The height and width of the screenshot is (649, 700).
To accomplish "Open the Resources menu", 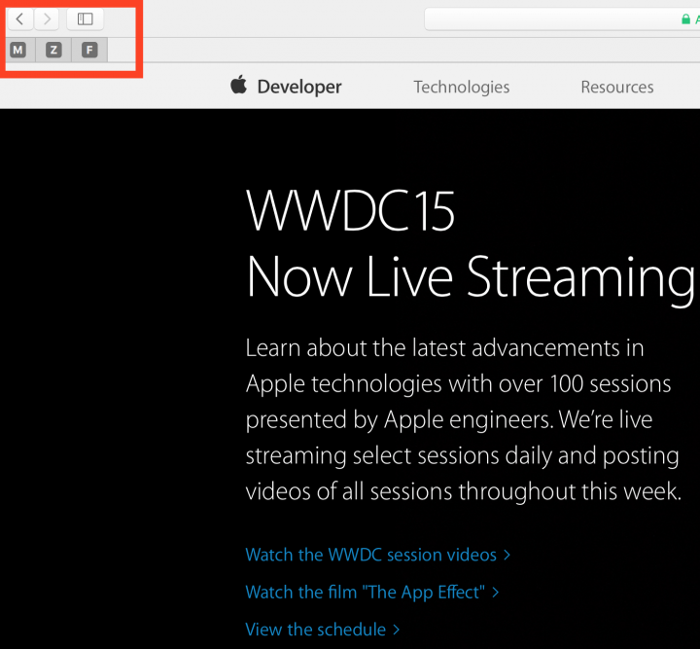I will [617, 87].
